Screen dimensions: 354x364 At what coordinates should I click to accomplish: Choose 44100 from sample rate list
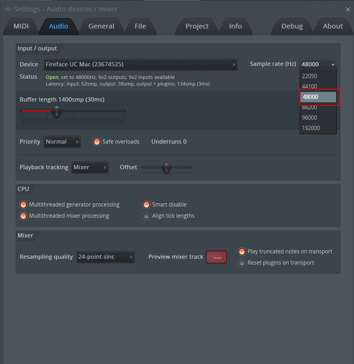(309, 86)
